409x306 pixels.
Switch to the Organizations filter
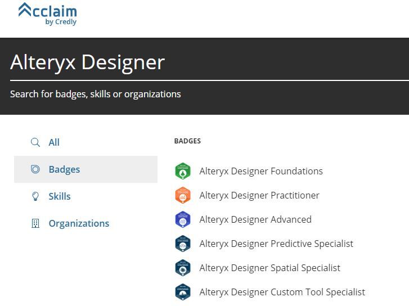tap(79, 223)
